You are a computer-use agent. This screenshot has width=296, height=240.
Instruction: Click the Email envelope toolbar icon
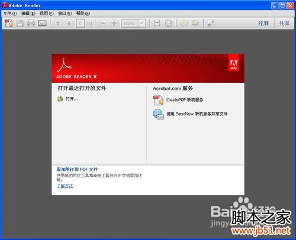(x=42, y=23)
